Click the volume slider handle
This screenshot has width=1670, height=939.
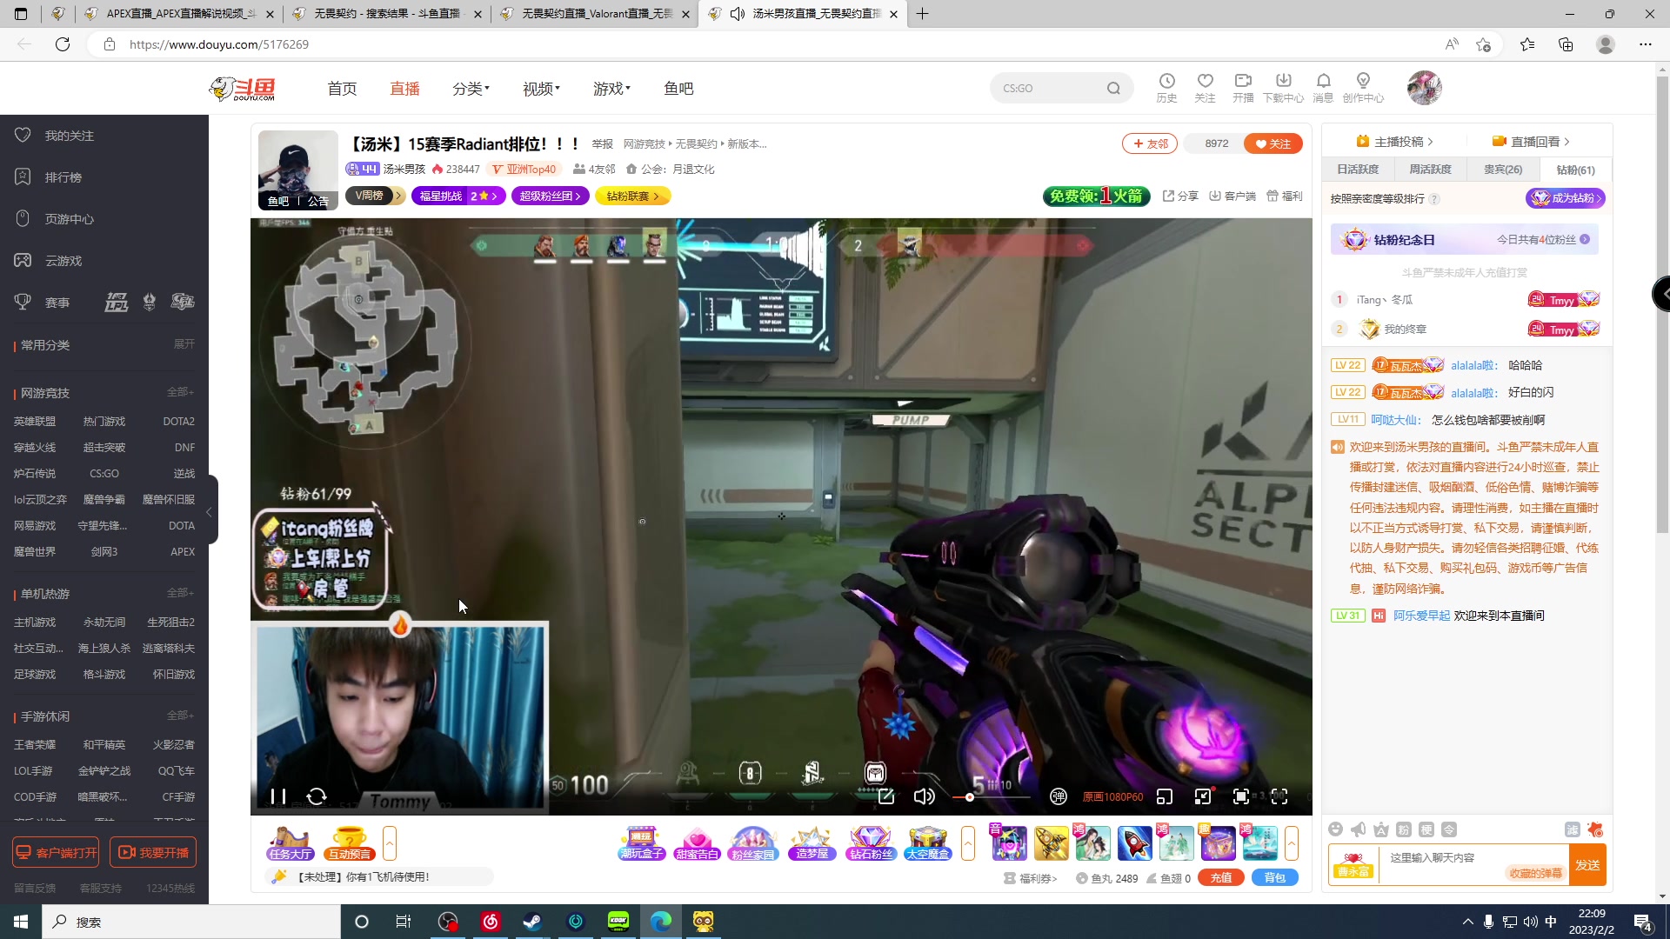click(970, 797)
